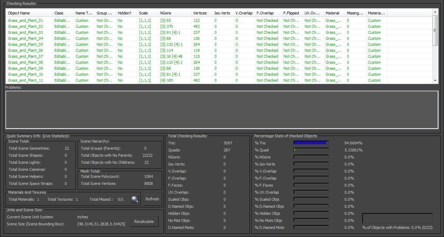The image size is (444, 237).
Task: Click the Scale column header
Action: [148, 13]
